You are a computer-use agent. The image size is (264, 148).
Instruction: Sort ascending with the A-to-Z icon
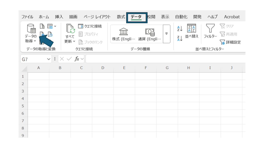[180, 29]
